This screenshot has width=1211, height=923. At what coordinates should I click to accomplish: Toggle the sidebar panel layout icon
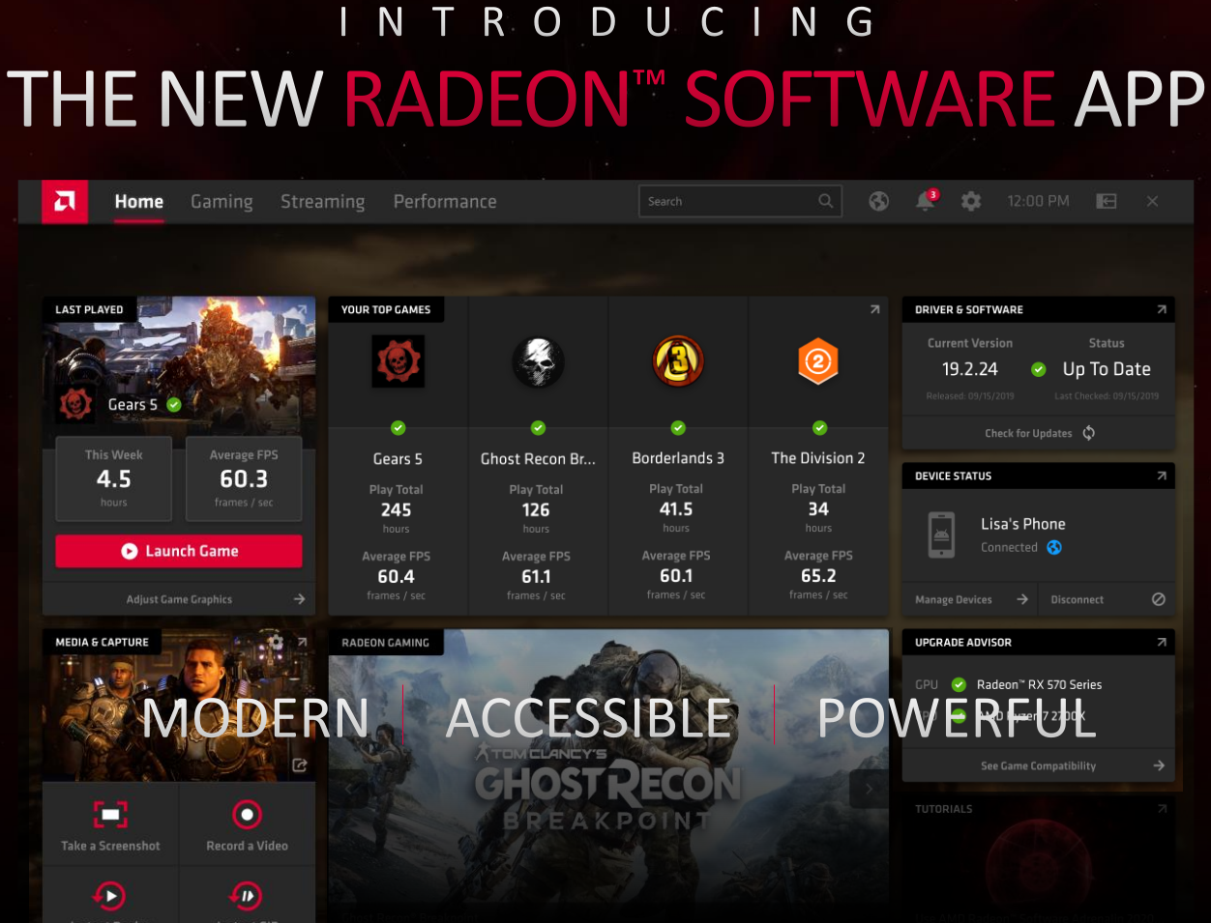[x=1107, y=201]
